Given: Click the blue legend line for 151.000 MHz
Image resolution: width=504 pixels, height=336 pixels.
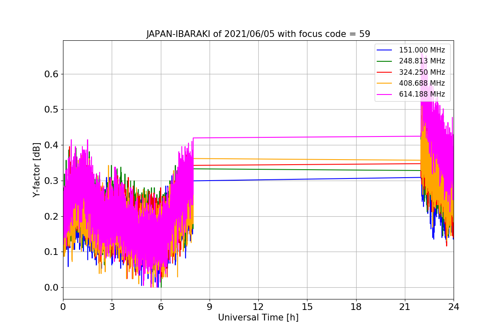Looking at the screenshot, I should tap(385, 50).
